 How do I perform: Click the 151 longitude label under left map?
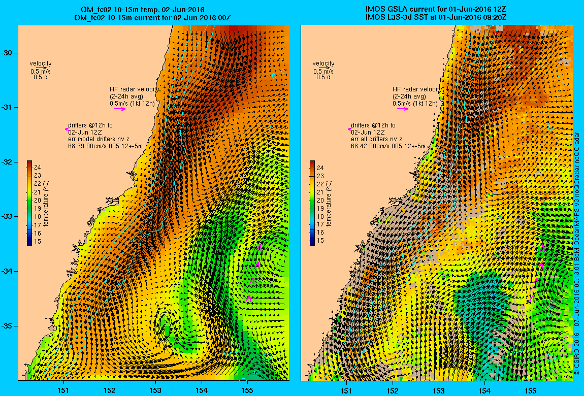(63, 390)
